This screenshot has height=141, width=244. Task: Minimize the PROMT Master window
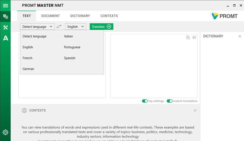coord(228,6)
